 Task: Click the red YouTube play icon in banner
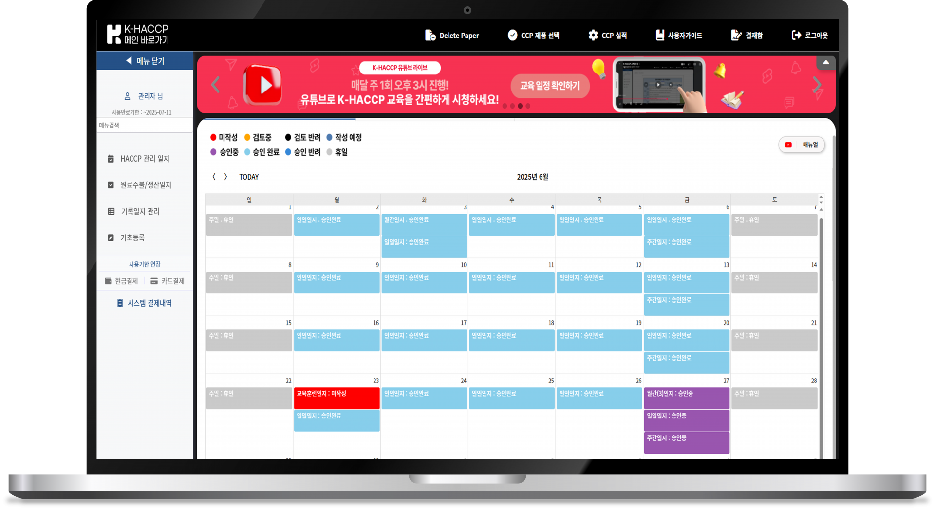click(262, 85)
